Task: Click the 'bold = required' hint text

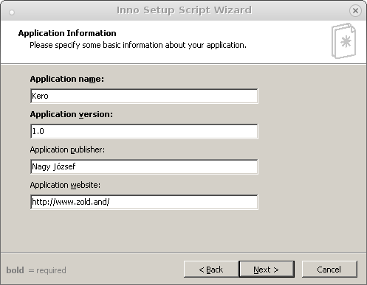Action: pos(36,270)
